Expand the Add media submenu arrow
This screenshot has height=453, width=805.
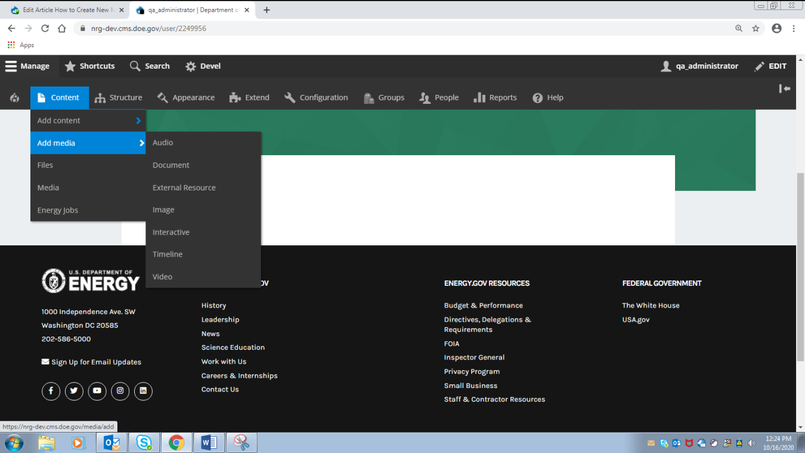[141, 143]
